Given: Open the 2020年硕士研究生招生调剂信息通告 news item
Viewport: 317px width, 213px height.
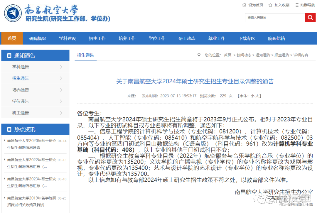Looking at the screenshot, I should click(32, 144).
